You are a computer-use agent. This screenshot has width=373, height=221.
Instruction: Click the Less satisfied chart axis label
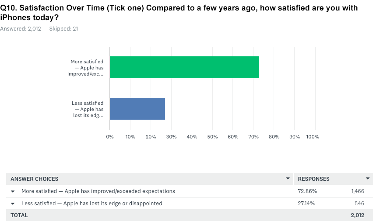click(88, 109)
